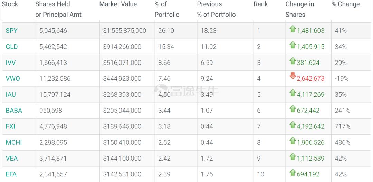Click the green up arrow in IAU row
Viewport: 373px width, 182px height.
[293, 93]
